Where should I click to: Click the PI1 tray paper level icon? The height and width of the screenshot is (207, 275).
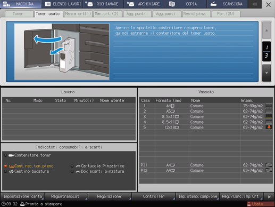click(x=269, y=165)
